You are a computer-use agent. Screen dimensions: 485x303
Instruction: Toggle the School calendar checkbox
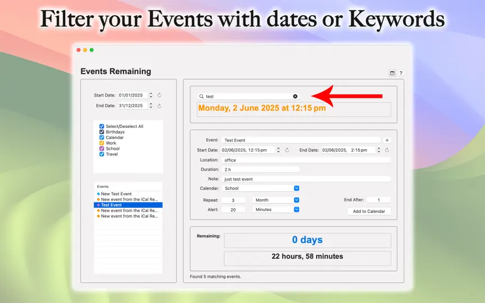(102, 148)
